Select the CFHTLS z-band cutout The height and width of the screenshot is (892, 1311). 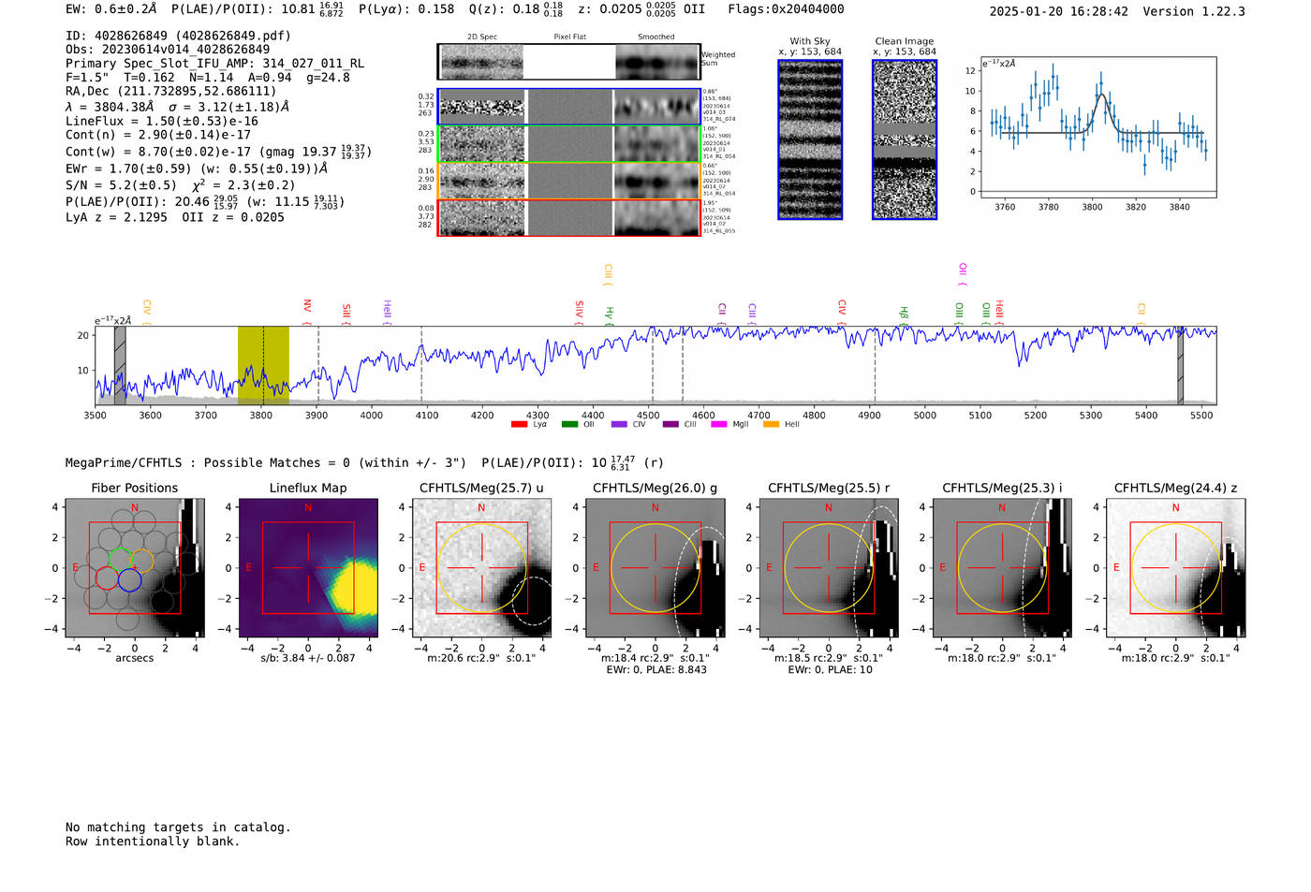tap(1176, 568)
